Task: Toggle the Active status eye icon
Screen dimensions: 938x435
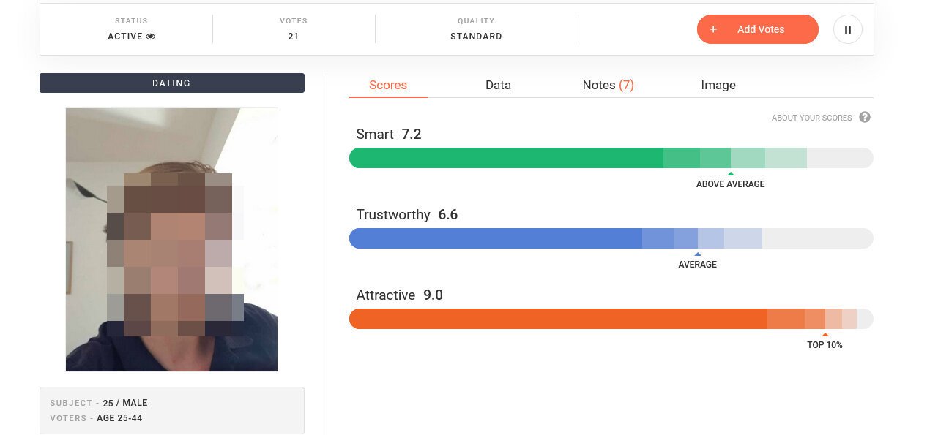Action: point(151,36)
